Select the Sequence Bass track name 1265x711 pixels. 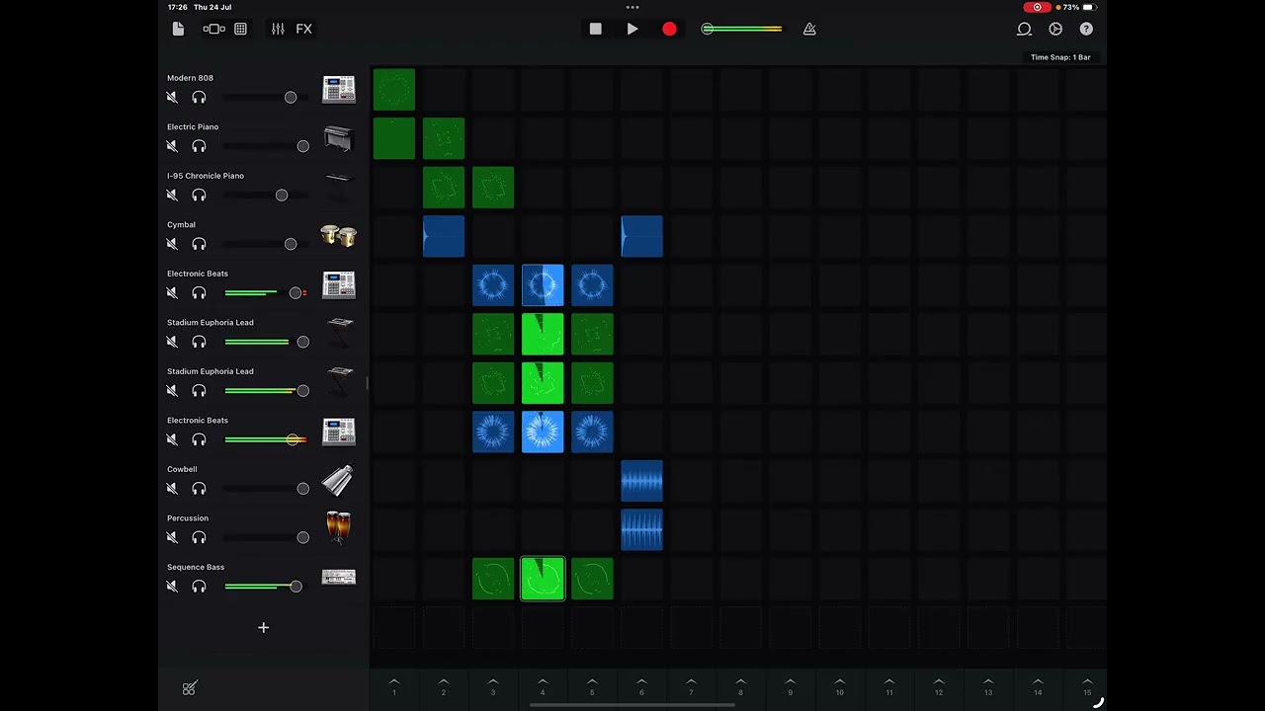point(196,567)
